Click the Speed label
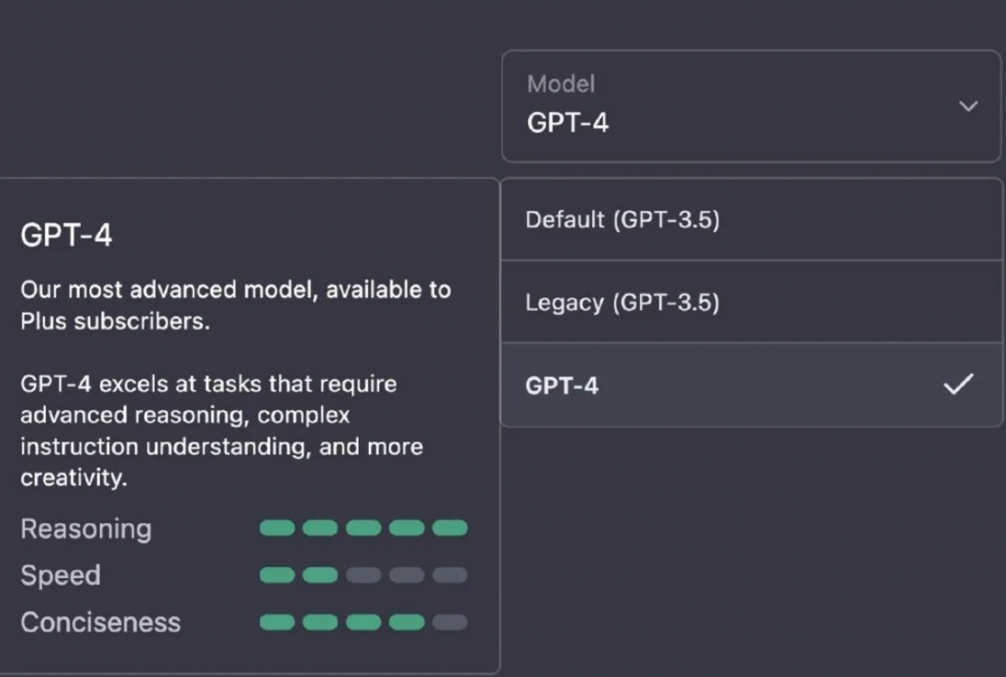 [61, 575]
